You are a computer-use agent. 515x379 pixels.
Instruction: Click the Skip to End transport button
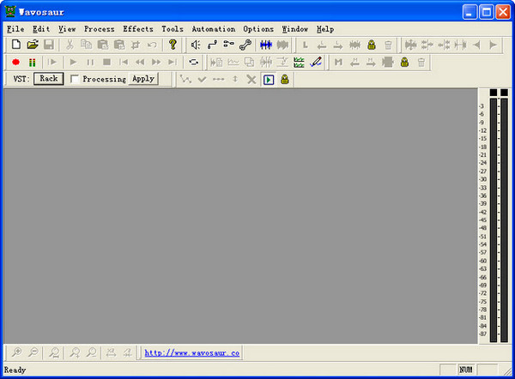click(173, 62)
